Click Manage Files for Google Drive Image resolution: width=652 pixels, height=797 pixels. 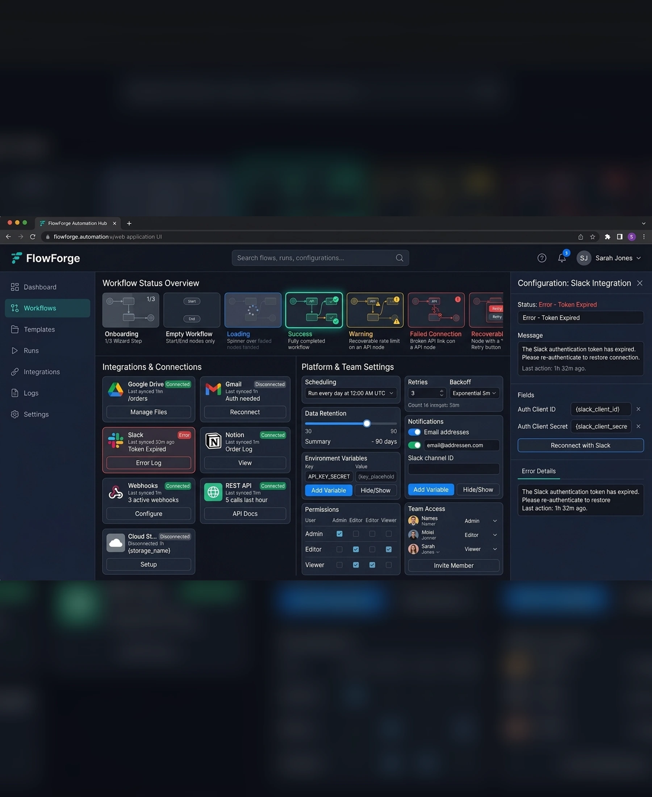(149, 412)
